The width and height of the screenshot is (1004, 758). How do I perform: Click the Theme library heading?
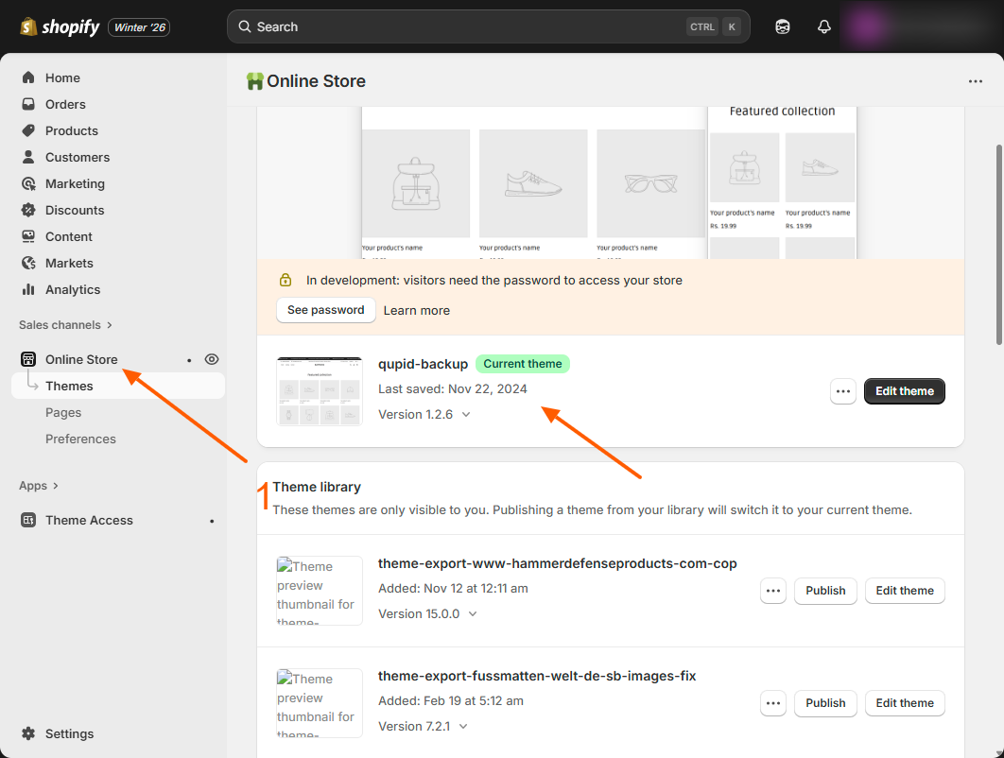(x=317, y=487)
